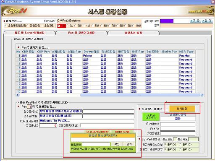Click the HHT Port column header
This screenshot has width=215, height=161.
click(x=138, y=52)
